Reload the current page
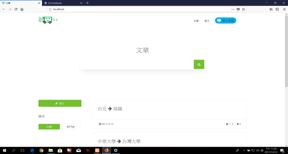 click(x=16, y=9)
